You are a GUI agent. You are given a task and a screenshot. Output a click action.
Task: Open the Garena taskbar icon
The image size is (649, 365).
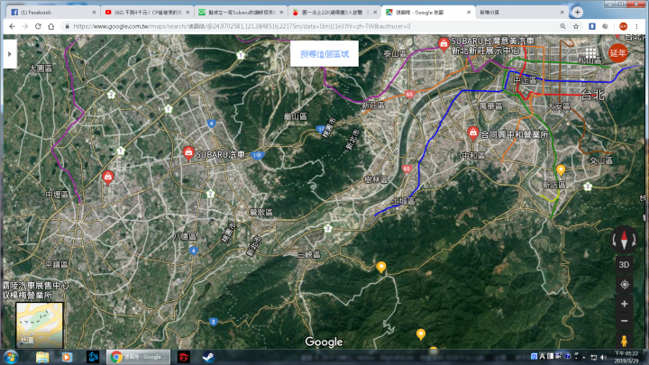click(x=184, y=357)
